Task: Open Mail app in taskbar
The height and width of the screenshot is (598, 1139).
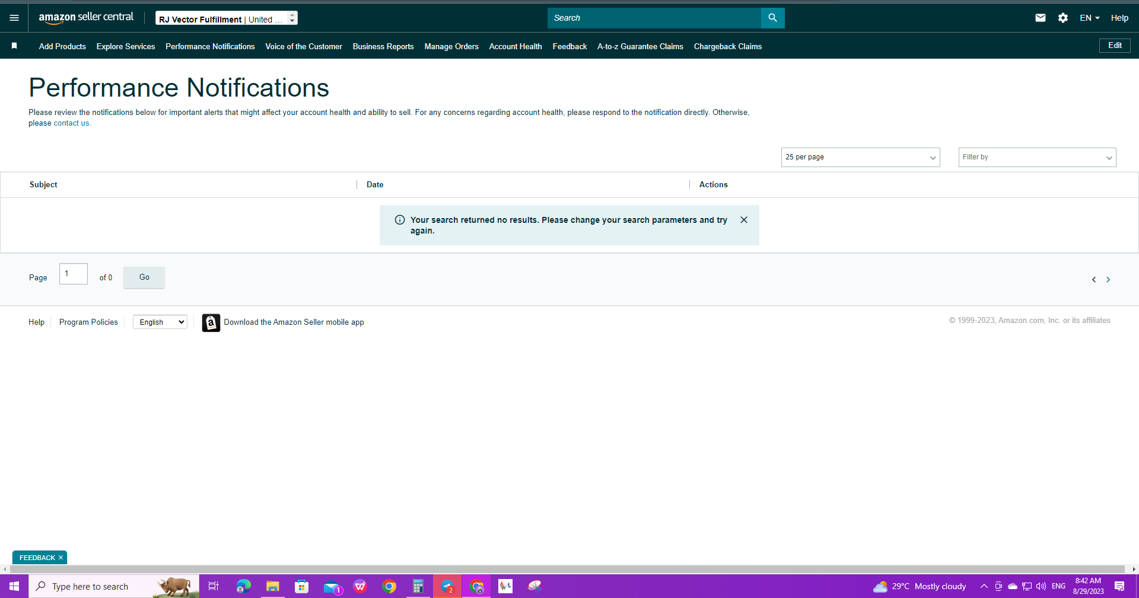Action: [332, 586]
